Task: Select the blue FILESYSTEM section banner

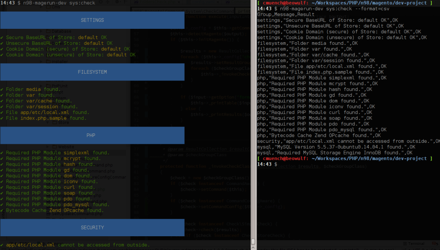Action: coord(92,72)
